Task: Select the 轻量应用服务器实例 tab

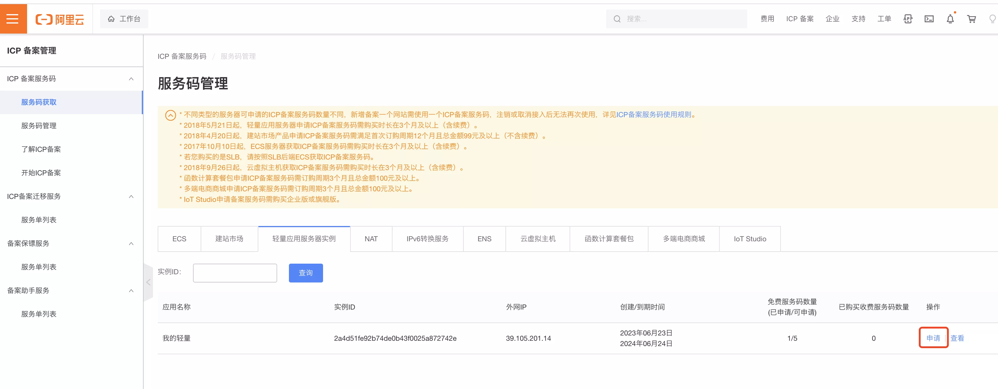Action: 304,239
